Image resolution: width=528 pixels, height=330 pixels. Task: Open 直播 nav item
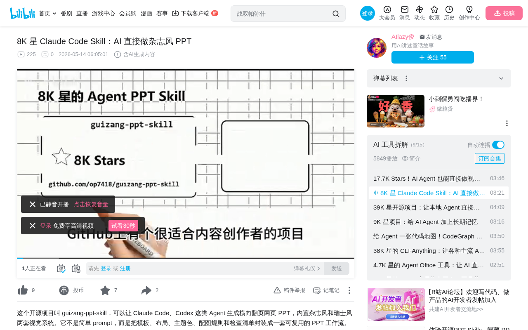[x=82, y=13]
